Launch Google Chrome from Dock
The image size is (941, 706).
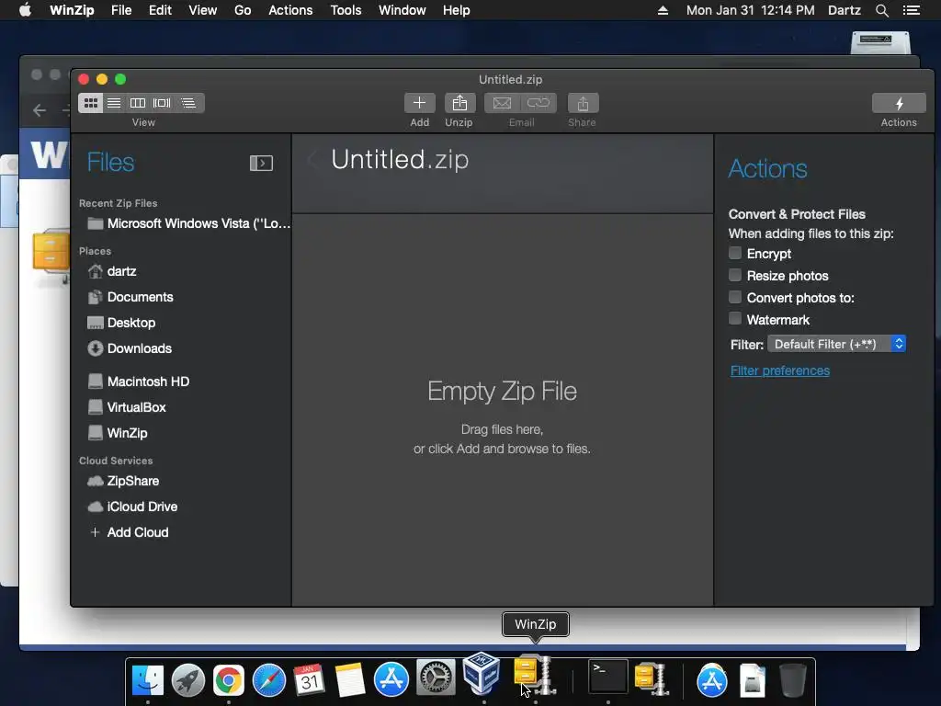[229, 680]
